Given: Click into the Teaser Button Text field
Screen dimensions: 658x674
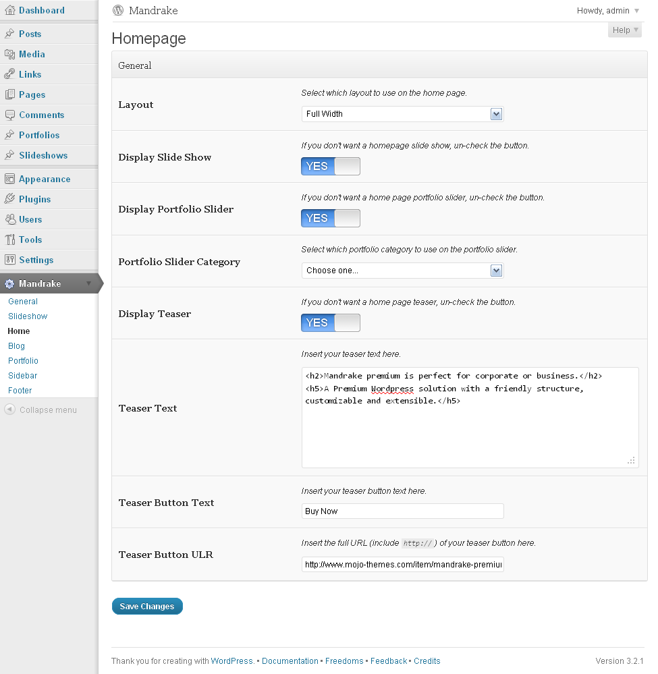Looking at the screenshot, I should click(402, 511).
